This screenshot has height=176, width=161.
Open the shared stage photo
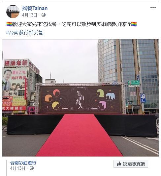(80, 98)
